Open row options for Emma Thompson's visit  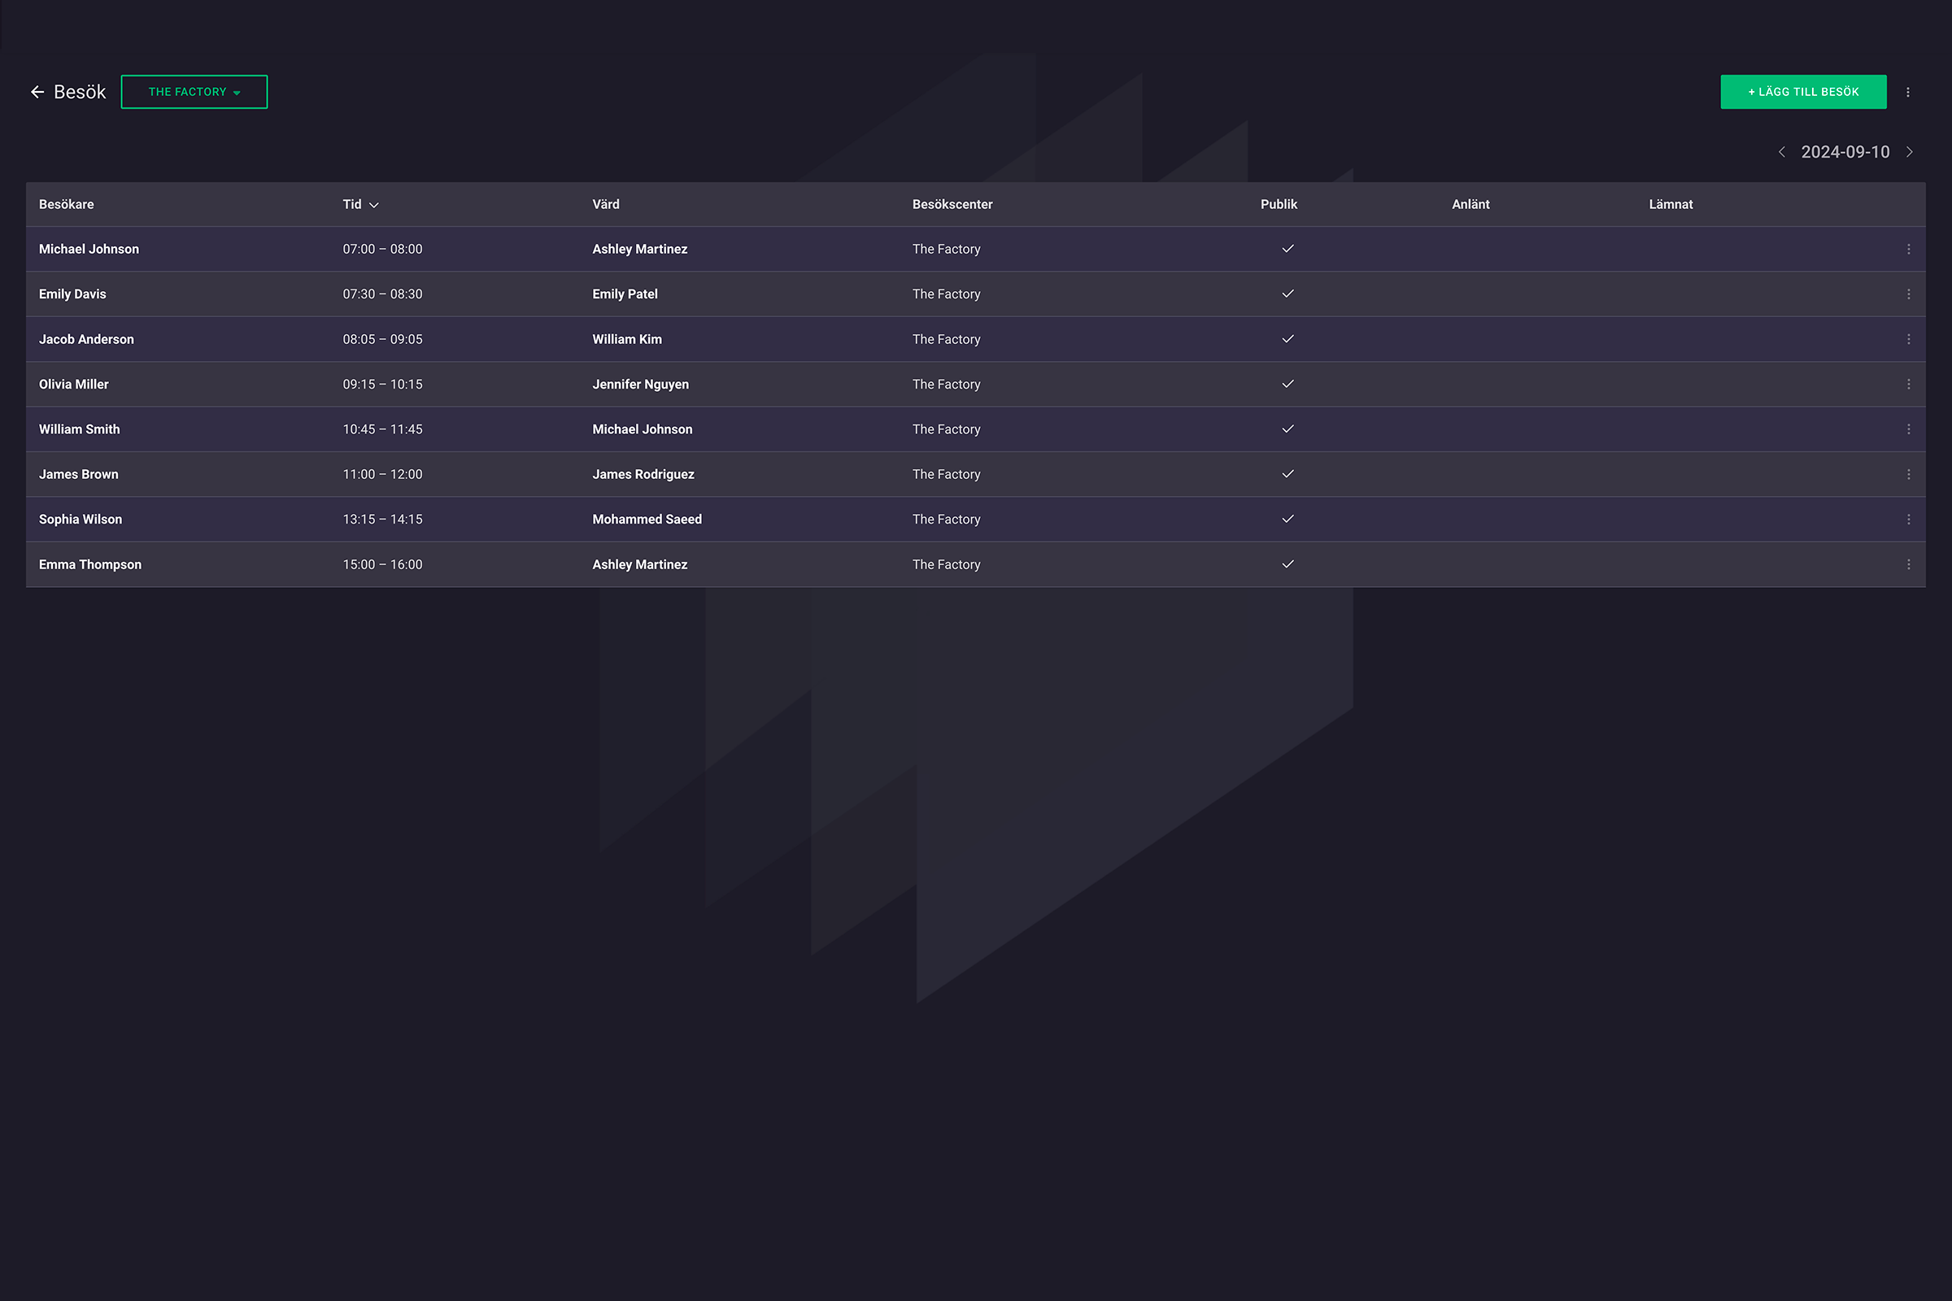[x=1909, y=564]
